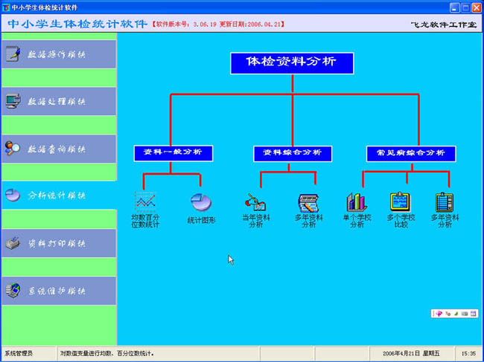This screenshot has width=484, height=362.
Task: Select the 数据查询模块 sidebar module
Action: (59, 149)
